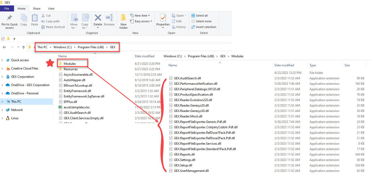This screenshot has width=371, height=176.
Task: Click the Back navigation arrow
Action: (4, 47)
